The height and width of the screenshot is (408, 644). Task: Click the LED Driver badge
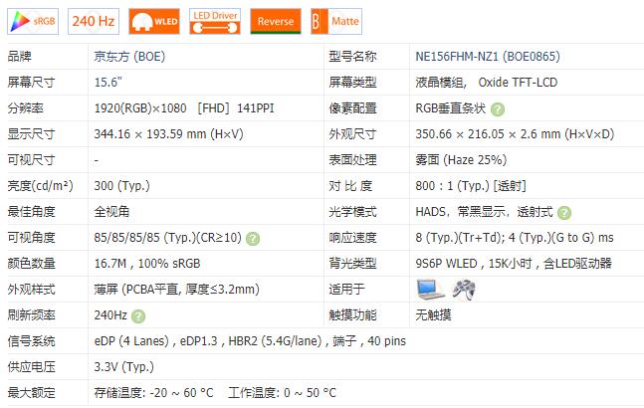[x=215, y=21]
